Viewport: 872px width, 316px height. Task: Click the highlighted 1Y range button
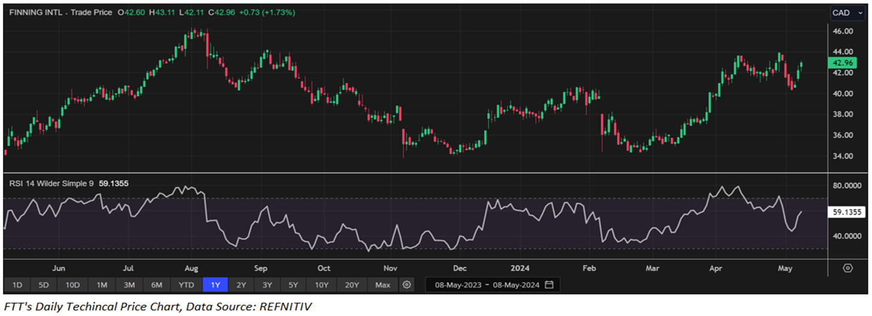click(215, 284)
